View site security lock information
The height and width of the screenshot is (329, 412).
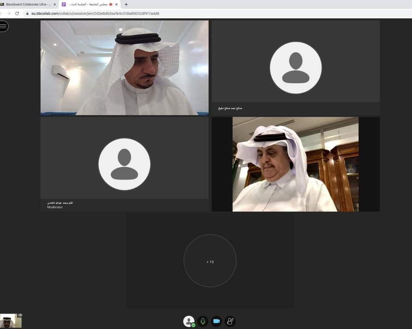(27, 13)
